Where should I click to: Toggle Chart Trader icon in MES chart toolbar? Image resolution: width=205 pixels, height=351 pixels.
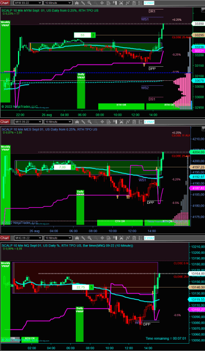tap(115, 122)
